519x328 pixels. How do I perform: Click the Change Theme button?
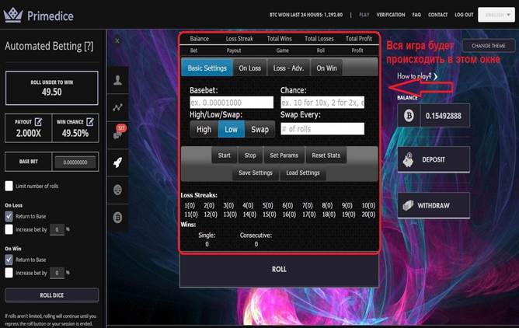(489, 46)
